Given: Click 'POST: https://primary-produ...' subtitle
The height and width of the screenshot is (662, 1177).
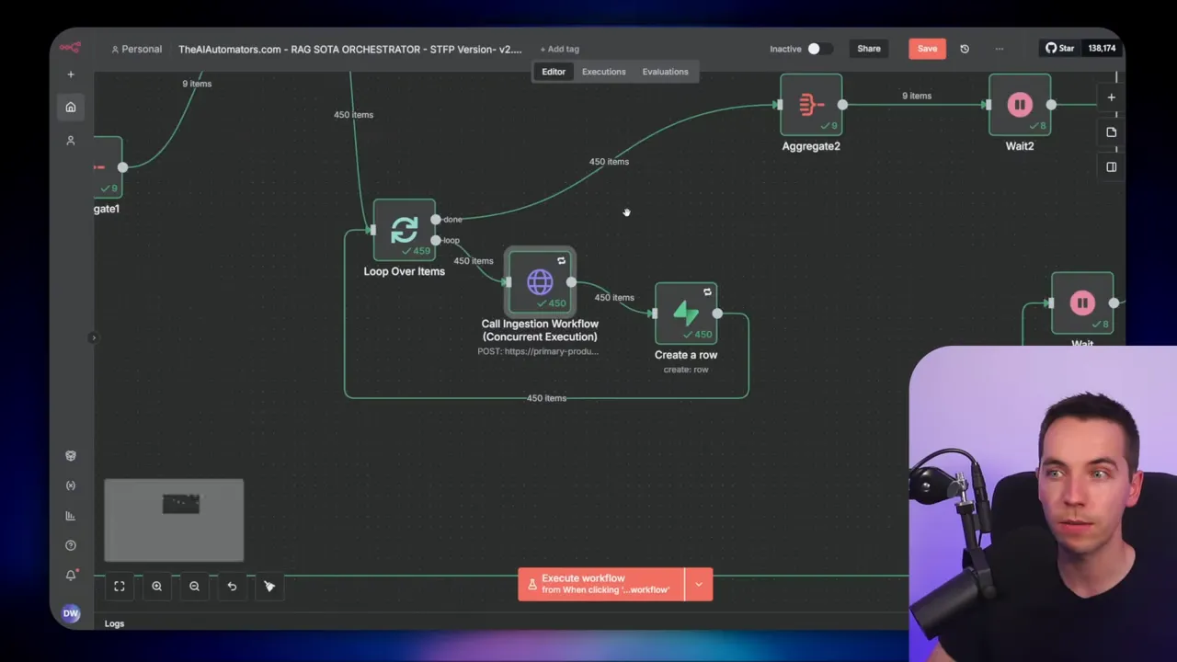Looking at the screenshot, I should coord(538,351).
